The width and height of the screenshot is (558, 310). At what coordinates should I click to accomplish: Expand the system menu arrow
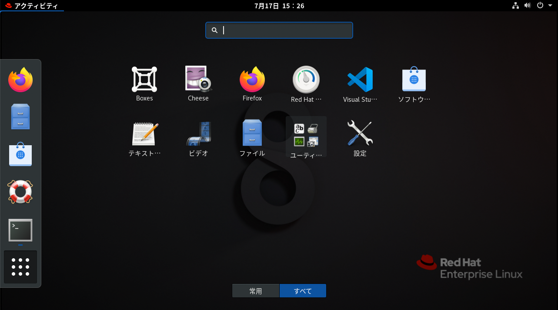[x=550, y=6]
